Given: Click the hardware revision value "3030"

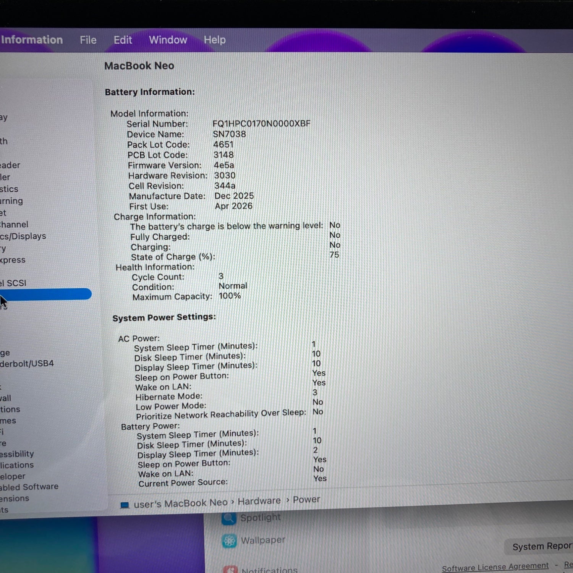Looking at the screenshot, I should (x=225, y=175).
